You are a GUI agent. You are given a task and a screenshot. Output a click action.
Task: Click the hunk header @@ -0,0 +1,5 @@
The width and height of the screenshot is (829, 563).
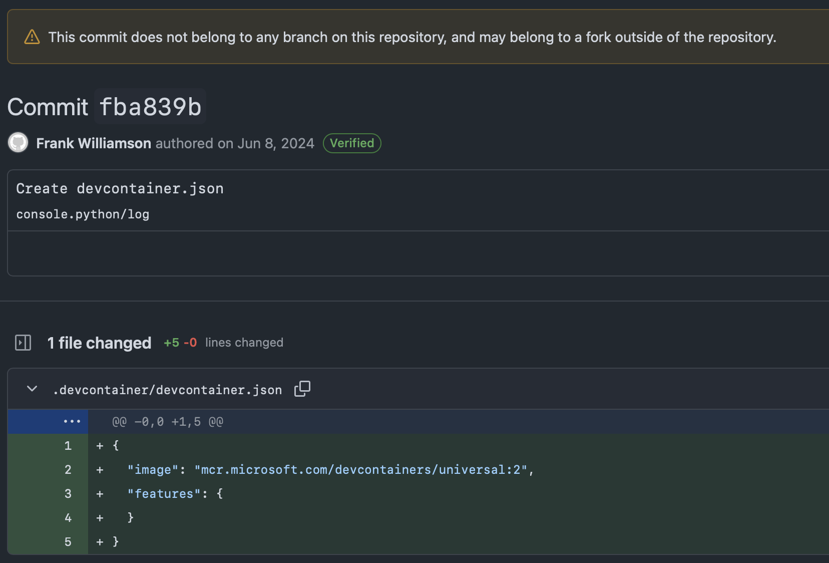(x=168, y=422)
